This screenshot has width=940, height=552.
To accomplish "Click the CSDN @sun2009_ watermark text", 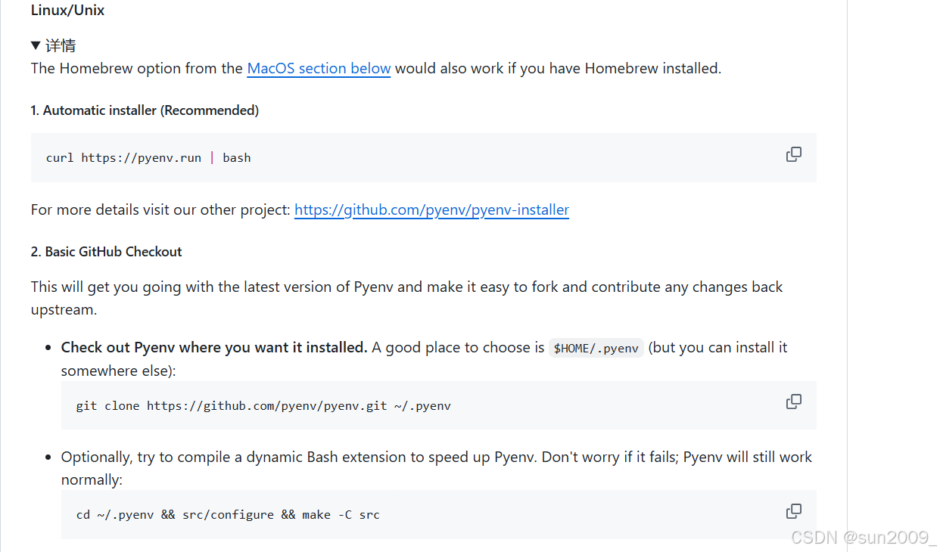I will click(864, 537).
